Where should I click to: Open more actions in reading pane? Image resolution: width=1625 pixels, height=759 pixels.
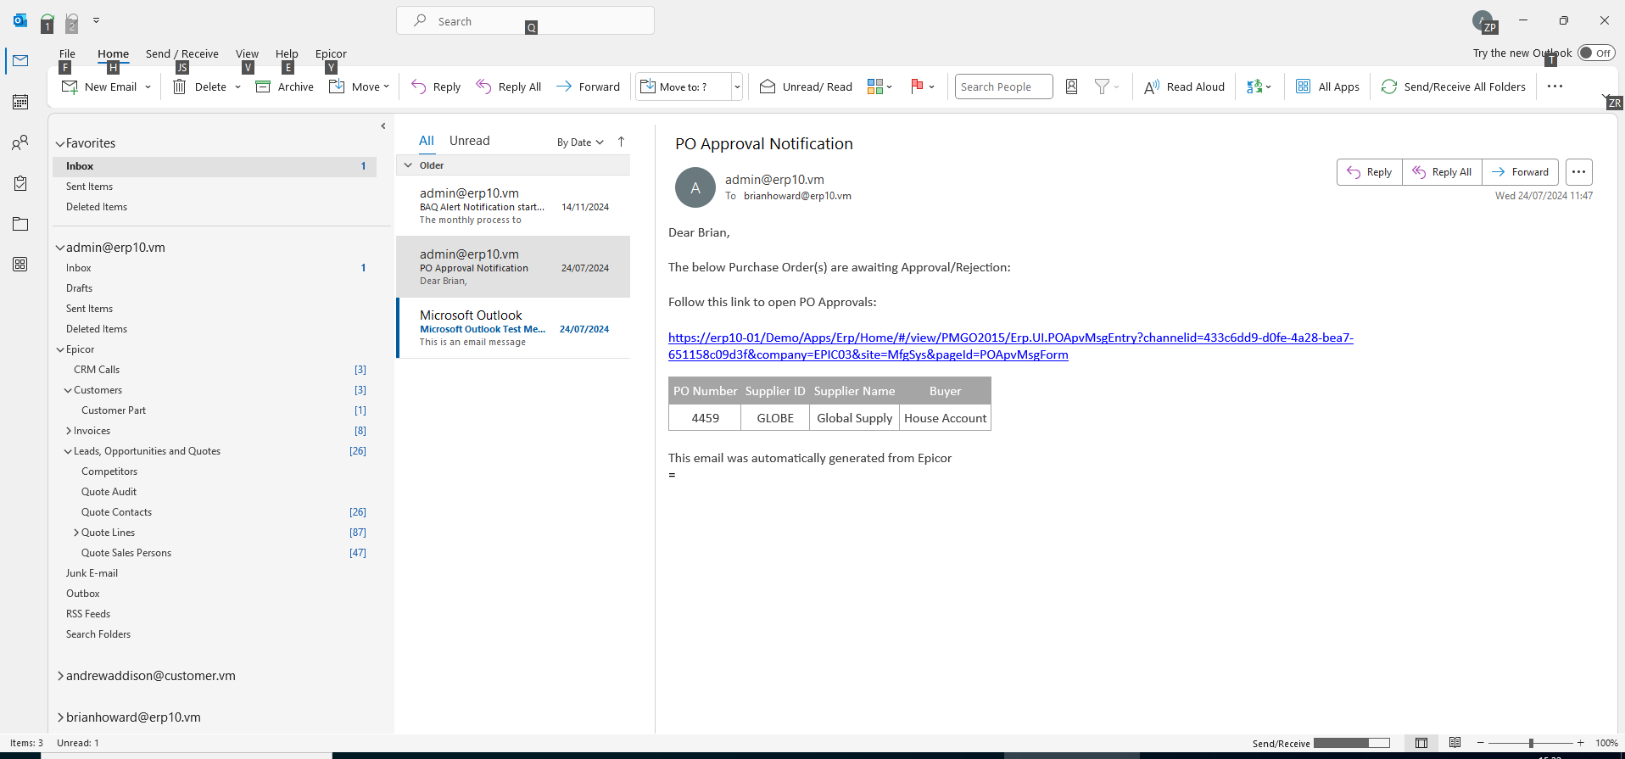tap(1578, 172)
